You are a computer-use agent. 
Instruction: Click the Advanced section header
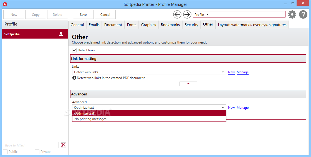click(188, 94)
